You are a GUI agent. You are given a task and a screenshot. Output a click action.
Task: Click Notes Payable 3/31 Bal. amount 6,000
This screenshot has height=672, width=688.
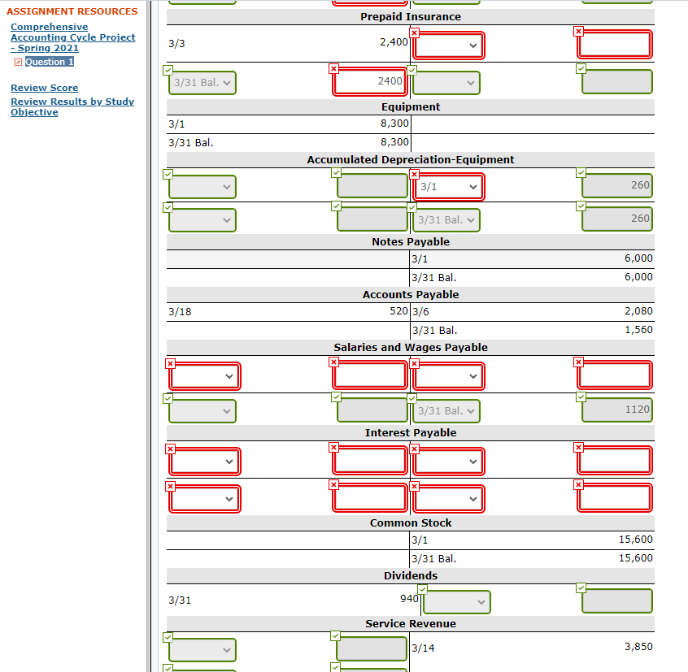tap(638, 277)
